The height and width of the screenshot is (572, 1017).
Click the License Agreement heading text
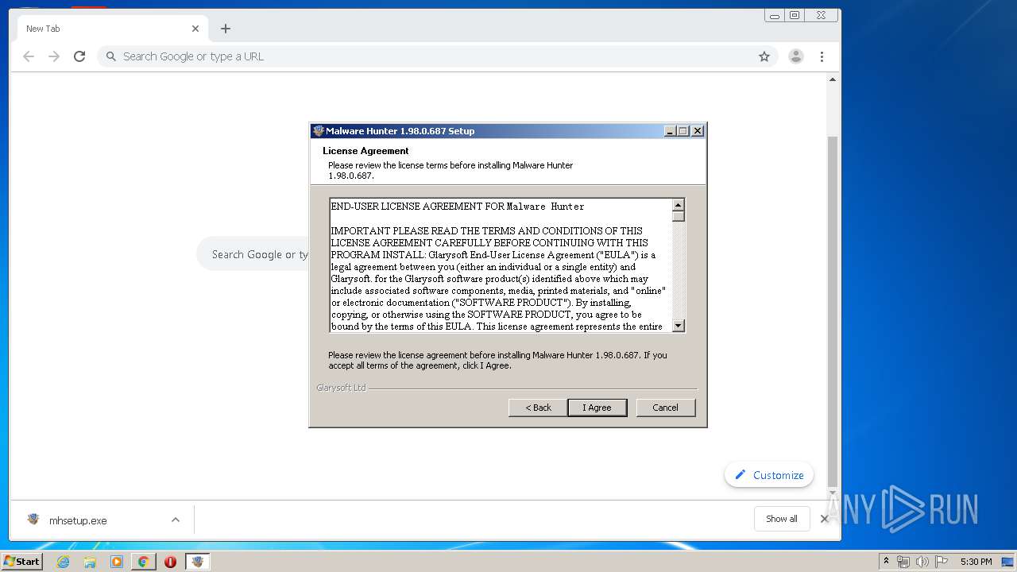[x=365, y=151]
